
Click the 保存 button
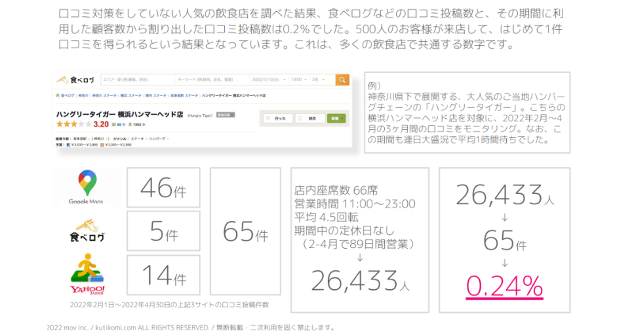click(310, 118)
